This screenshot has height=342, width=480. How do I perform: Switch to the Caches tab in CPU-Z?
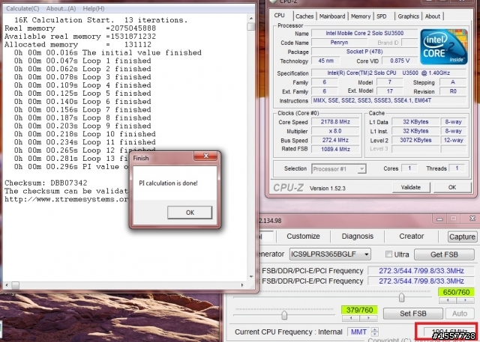pos(304,16)
